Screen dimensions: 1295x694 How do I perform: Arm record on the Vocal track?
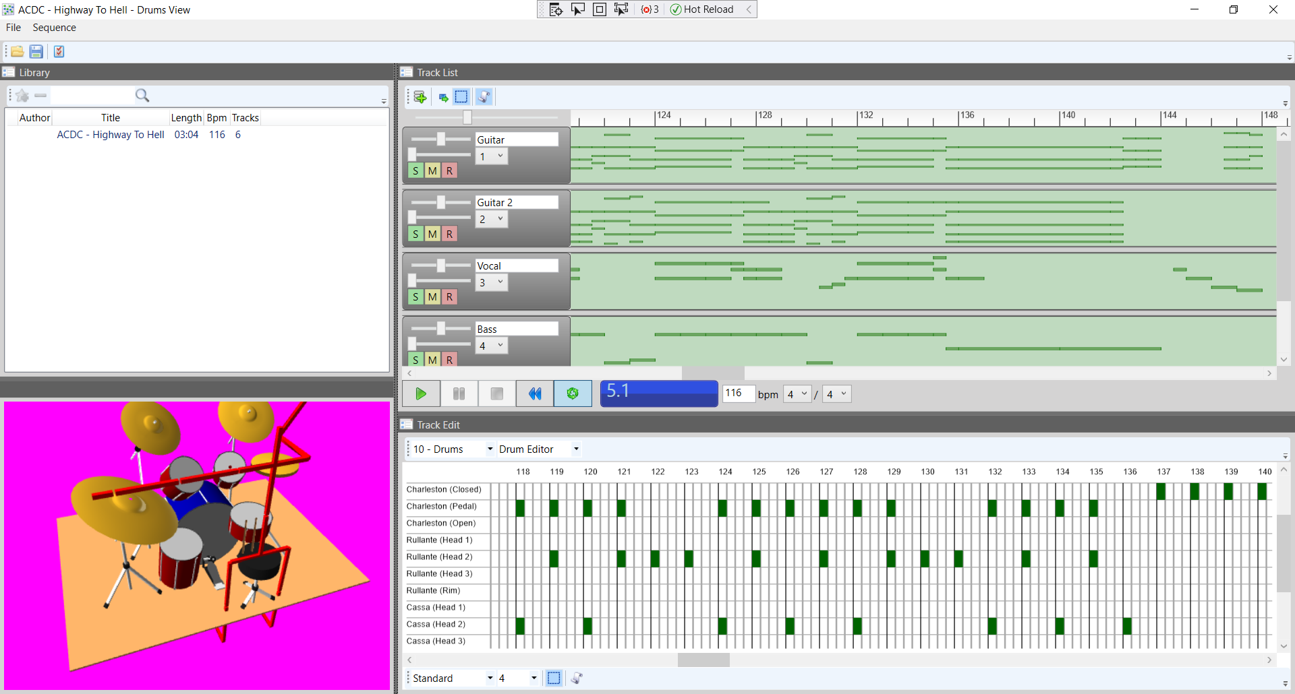pyautogui.click(x=449, y=297)
